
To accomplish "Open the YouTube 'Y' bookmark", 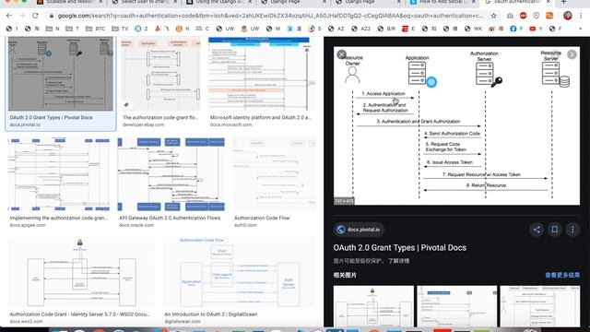I will click(536, 29).
